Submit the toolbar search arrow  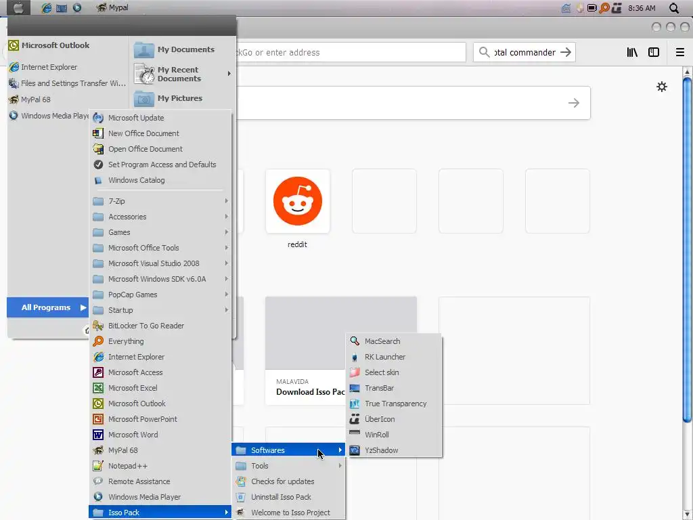pos(566,52)
